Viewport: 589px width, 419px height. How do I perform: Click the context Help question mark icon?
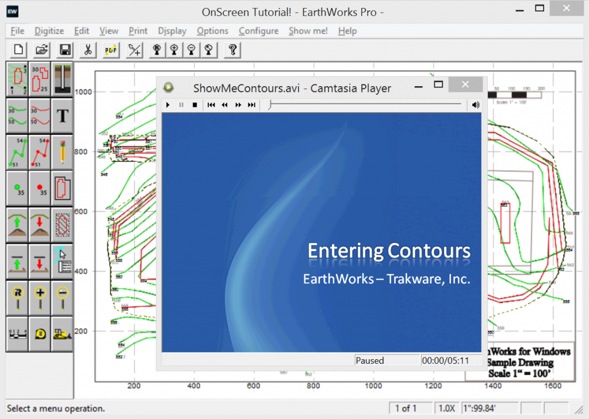pos(232,50)
